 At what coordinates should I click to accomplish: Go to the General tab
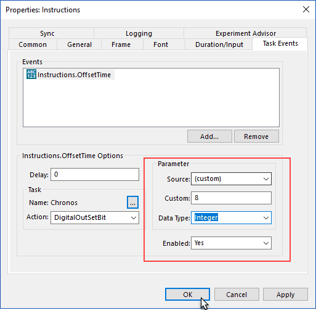[x=79, y=44]
